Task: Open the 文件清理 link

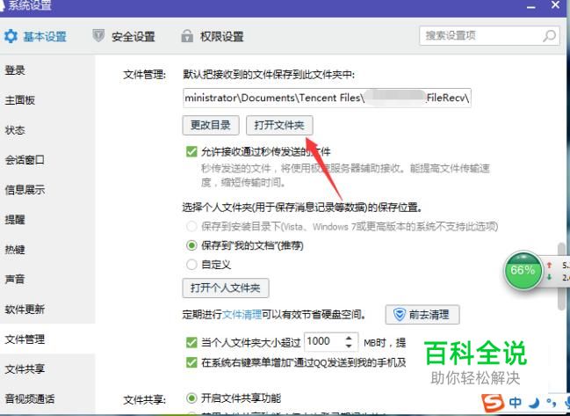Action: tap(242, 314)
